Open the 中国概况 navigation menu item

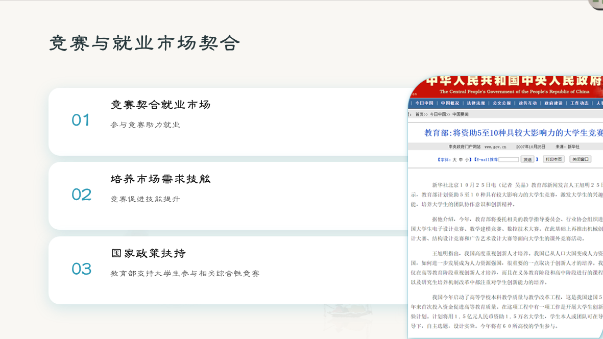[x=450, y=103]
